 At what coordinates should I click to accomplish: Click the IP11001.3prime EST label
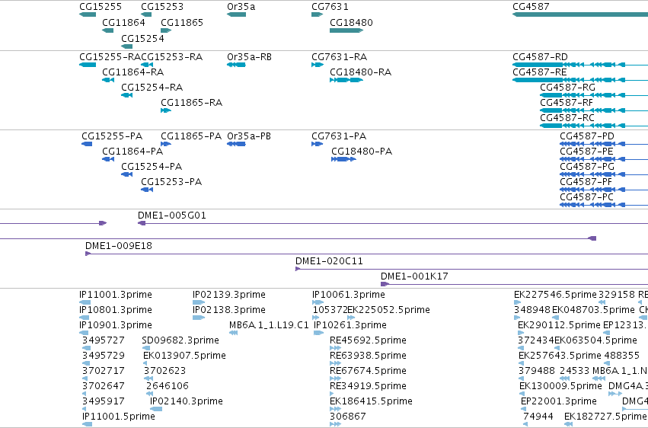tap(116, 295)
